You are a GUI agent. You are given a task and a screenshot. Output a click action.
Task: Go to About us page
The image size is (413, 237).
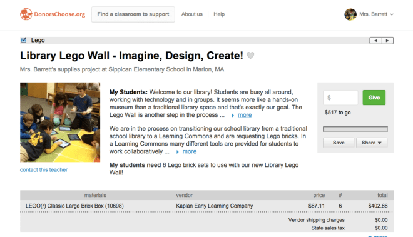[191, 14]
